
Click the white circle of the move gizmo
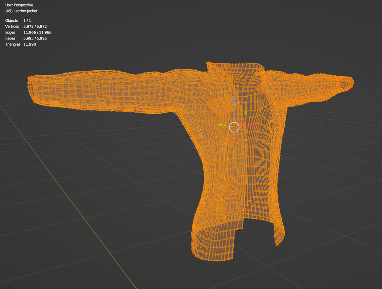[x=234, y=127]
